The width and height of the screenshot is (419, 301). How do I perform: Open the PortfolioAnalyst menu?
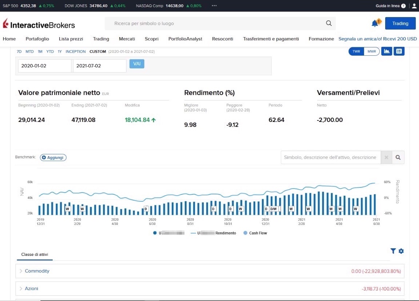(185, 39)
